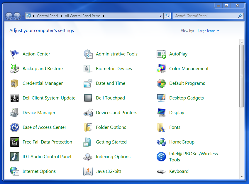This screenshot has width=249, height=184.
Task: Open the IDT Audio Control Panel icon
Action: (15, 157)
